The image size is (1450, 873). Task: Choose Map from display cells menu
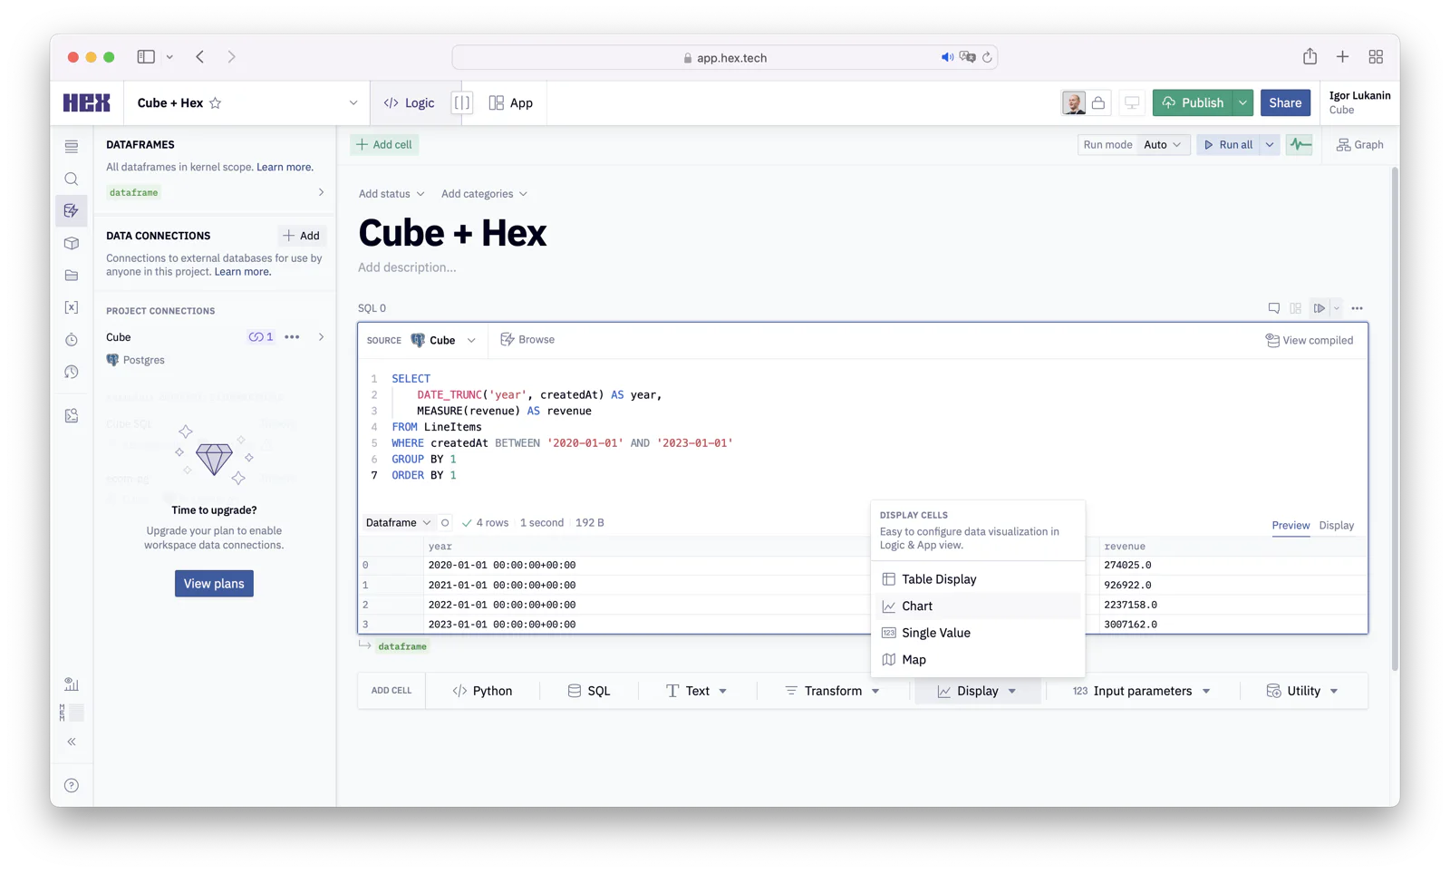(x=977, y=660)
